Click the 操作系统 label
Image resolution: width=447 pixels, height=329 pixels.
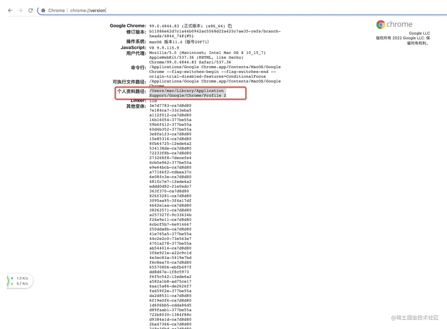pos(136,42)
